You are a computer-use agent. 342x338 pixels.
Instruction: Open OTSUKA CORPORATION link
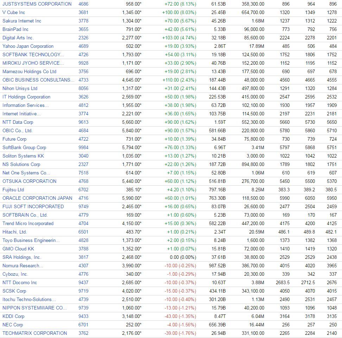pyautogui.click(x=29, y=181)
